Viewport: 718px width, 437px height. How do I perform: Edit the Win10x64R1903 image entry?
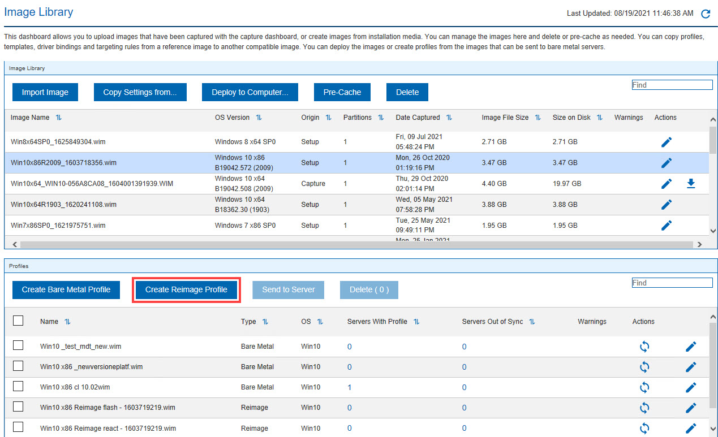tap(667, 205)
